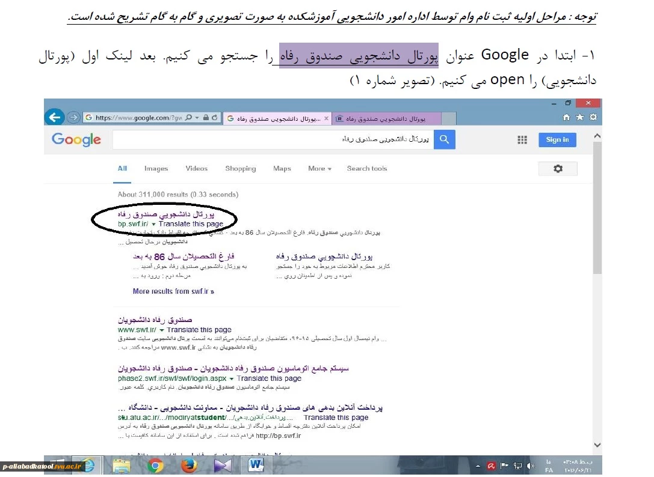
Task: Click the Sign in button
Action: coord(557,139)
